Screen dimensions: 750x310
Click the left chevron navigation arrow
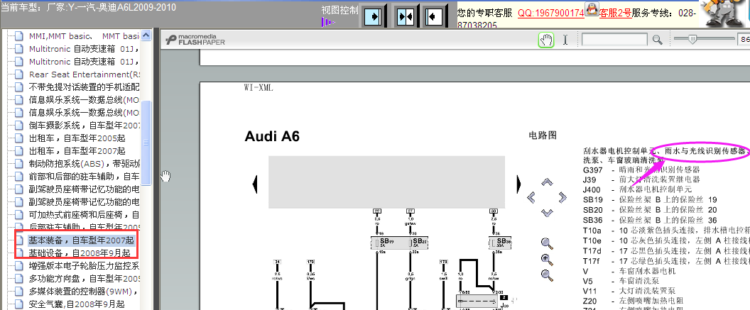531,197
